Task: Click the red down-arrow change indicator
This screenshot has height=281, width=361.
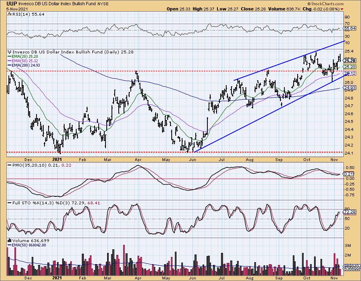Action: tap(342, 9)
